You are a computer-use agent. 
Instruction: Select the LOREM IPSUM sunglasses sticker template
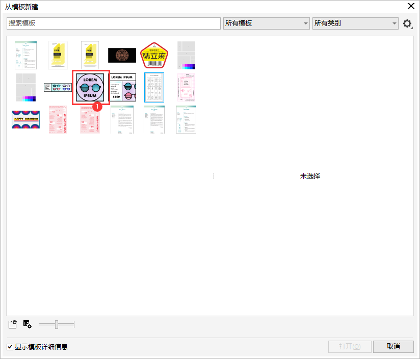(90, 87)
